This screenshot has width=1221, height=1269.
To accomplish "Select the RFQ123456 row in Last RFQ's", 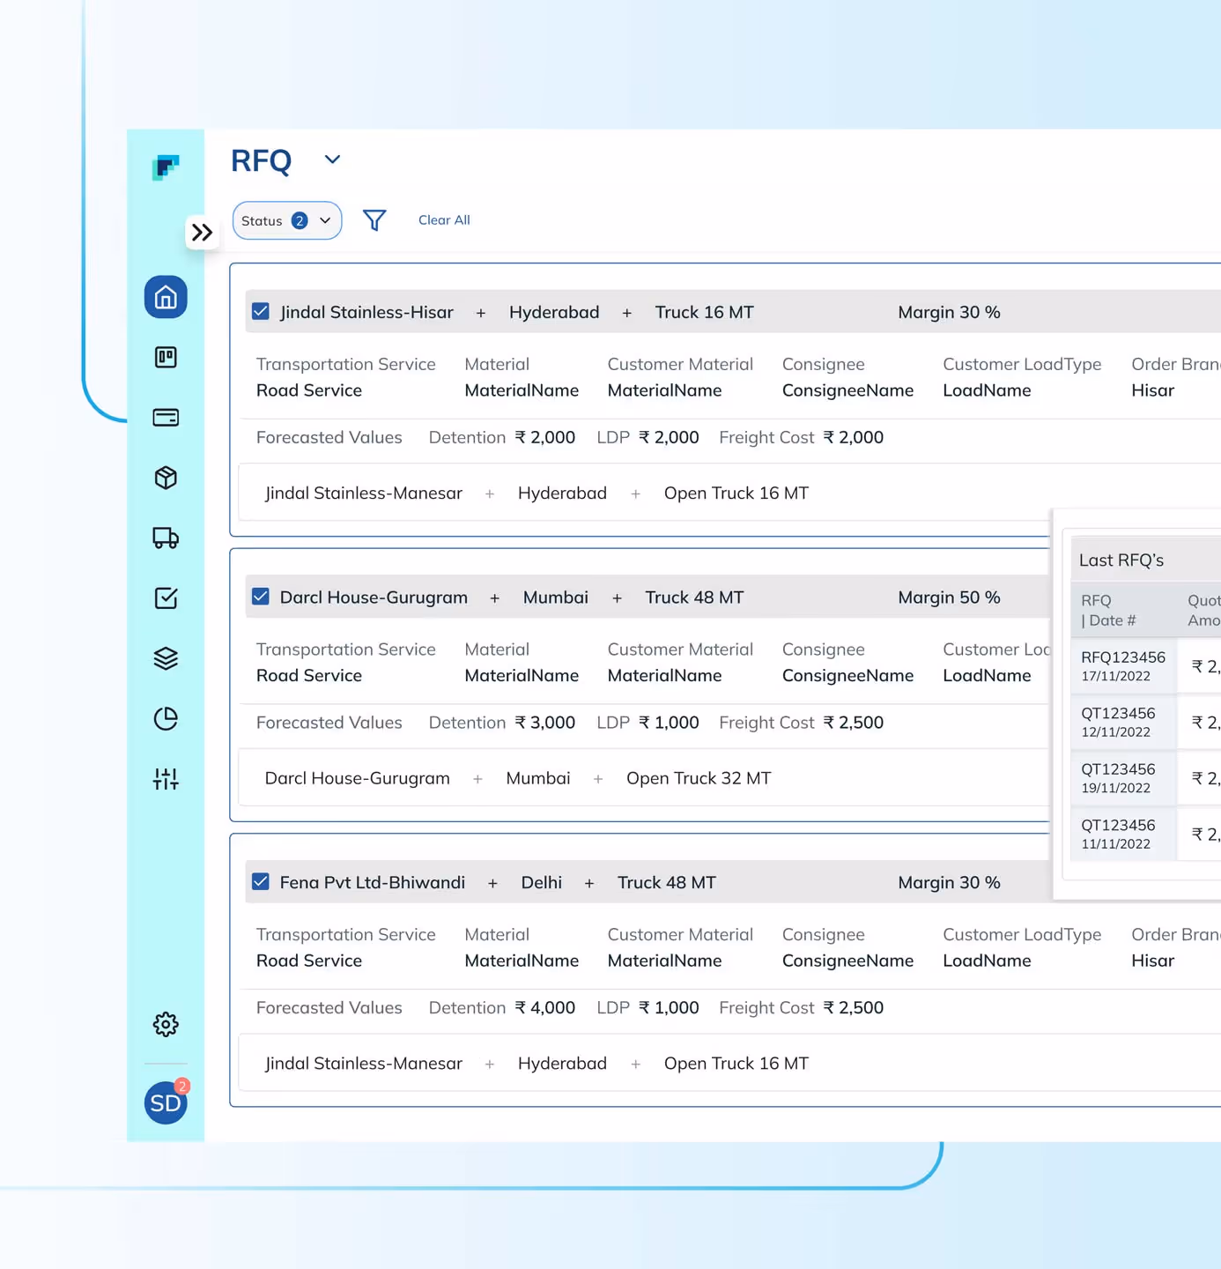I will pyautogui.click(x=1146, y=666).
